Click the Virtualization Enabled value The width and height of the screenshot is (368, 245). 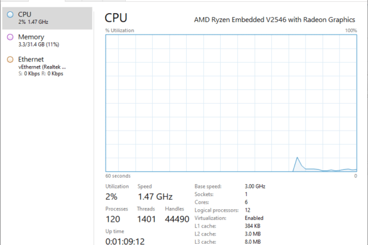[x=254, y=218]
